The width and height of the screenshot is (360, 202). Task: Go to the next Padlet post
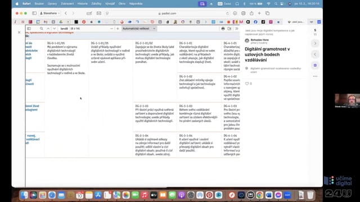pyautogui.click(x=315, y=43)
